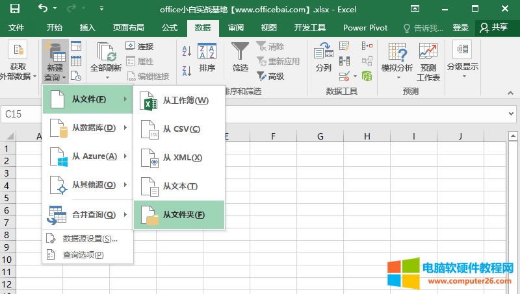Expand the From Azure submenu

coord(87,156)
